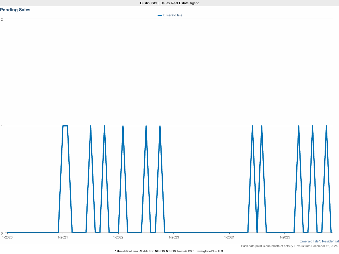The height and width of the screenshot is (254, 339).
Task: Click the flat-topped peak at January 2021
Action: click(x=65, y=126)
